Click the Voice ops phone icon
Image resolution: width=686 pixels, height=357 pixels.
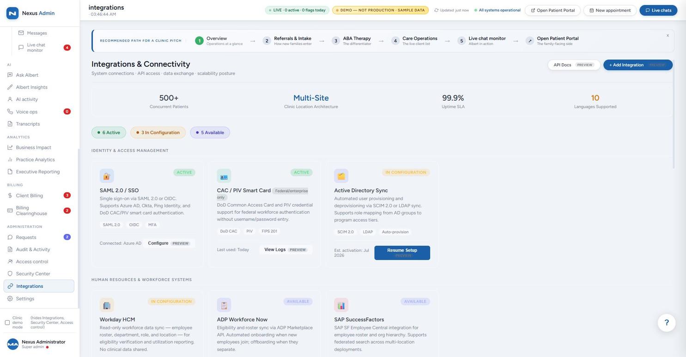(x=10, y=112)
